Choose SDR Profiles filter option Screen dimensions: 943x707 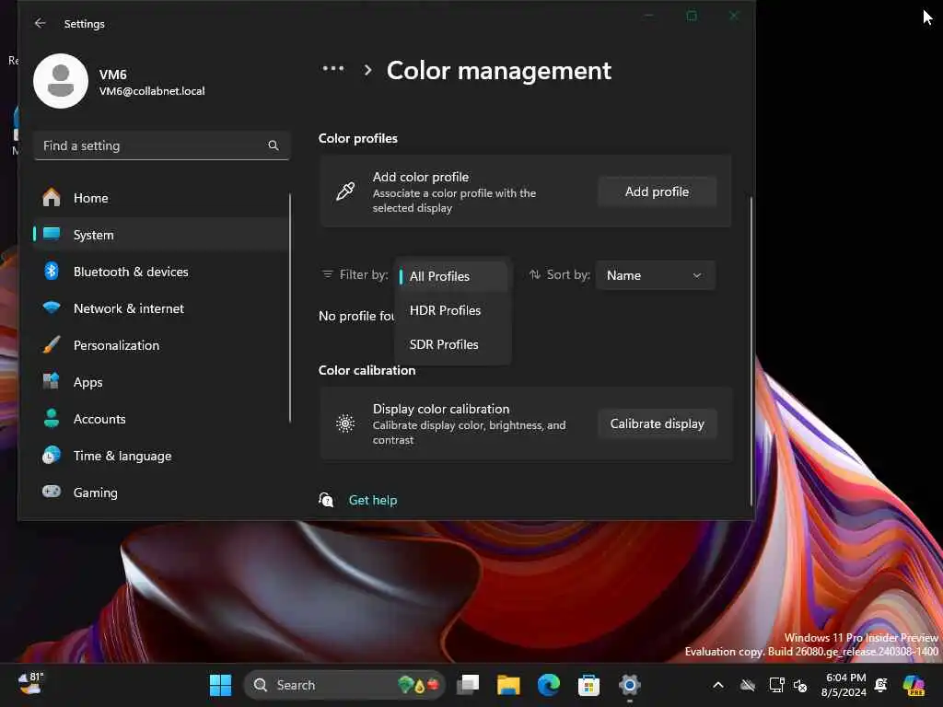point(452,344)
